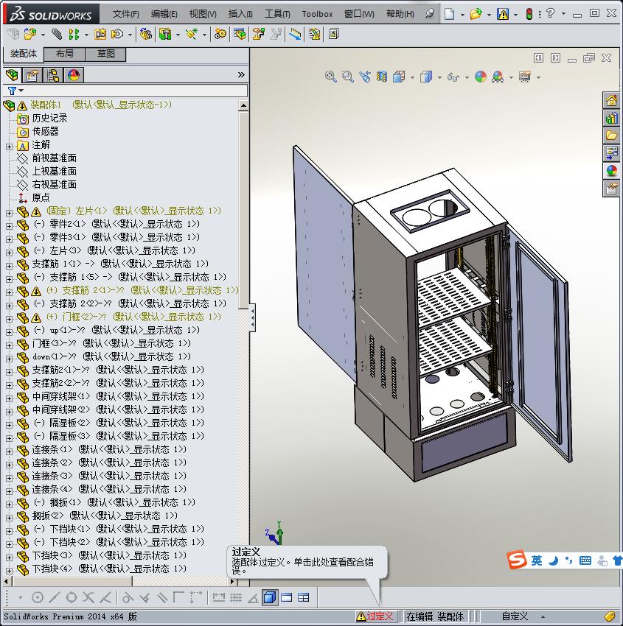Screen dimensions: 623x626
Task: Expand the 零件2<1> component node
Action: [x=9, y=226]
